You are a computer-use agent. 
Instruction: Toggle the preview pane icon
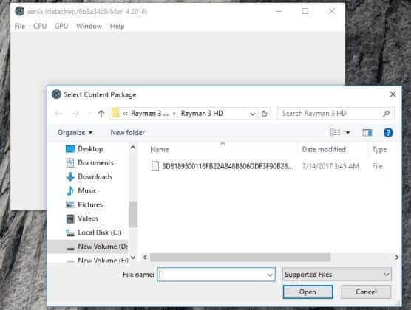[367, 133]
